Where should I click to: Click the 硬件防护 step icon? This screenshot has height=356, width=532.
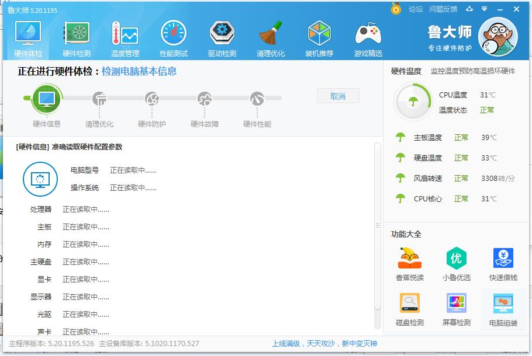click(151, 99)
